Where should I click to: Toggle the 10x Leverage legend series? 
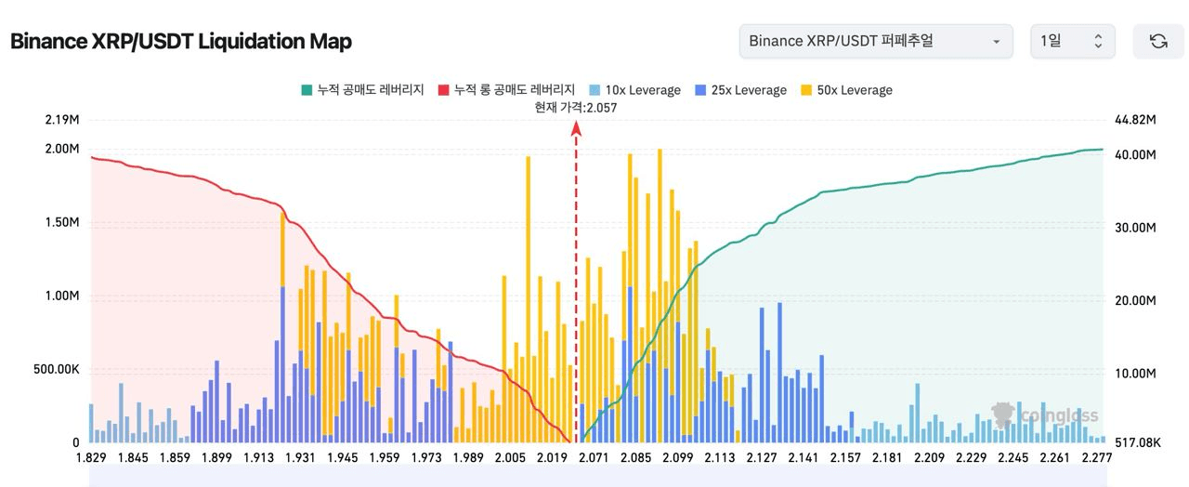pos(634,90)
